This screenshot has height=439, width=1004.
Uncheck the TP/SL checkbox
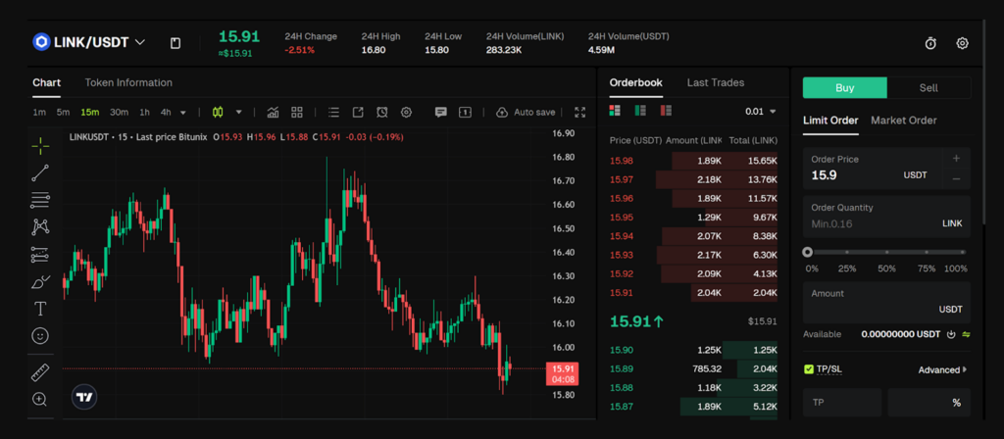tap(809, 369)
